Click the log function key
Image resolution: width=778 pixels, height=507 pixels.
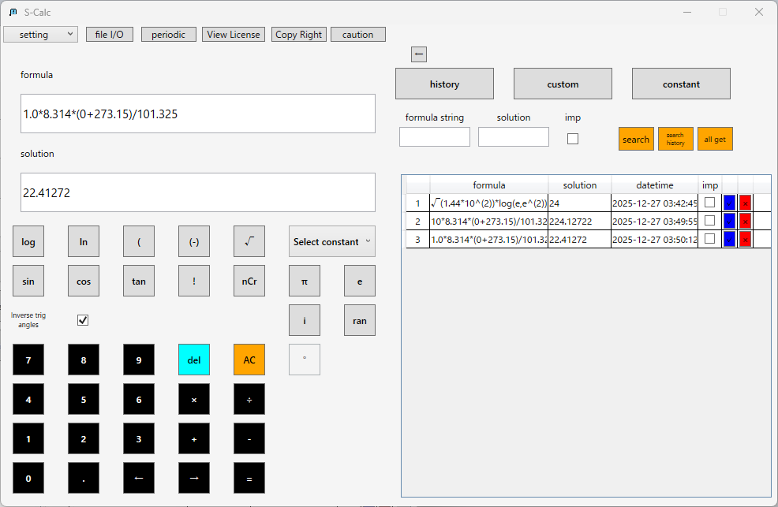point(28,241)
